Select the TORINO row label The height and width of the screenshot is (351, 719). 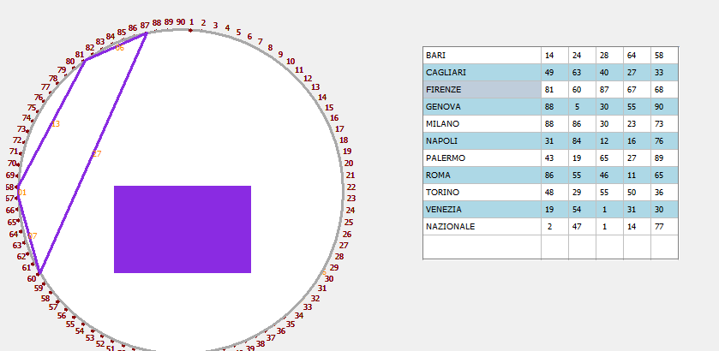point(482,193)
